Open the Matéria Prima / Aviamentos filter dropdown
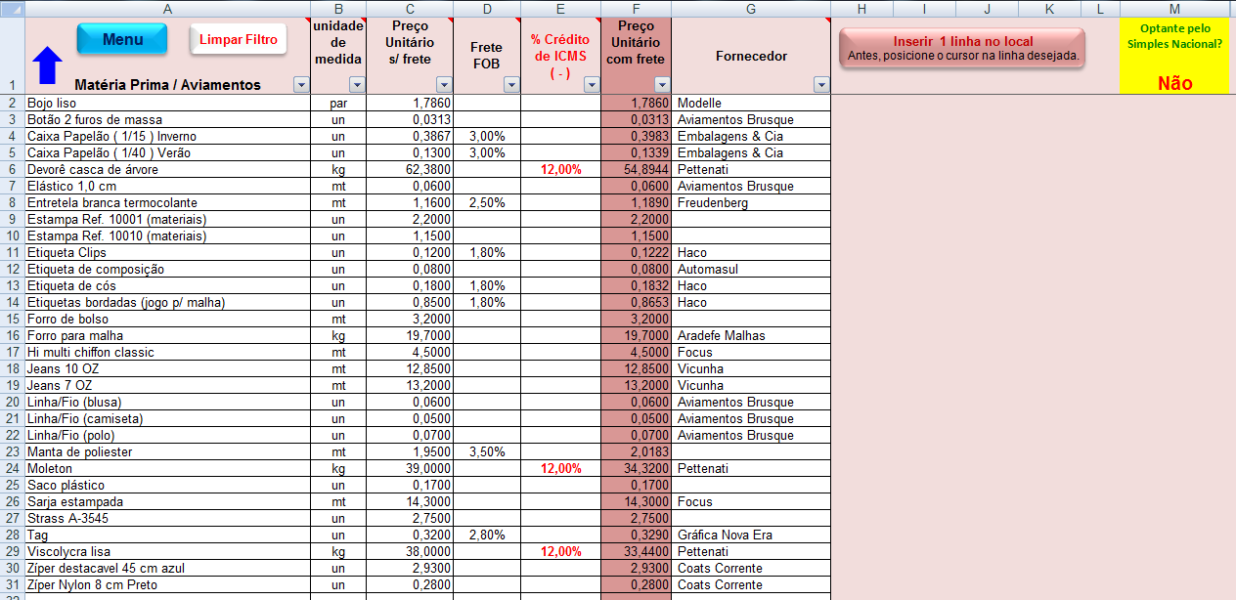The image size is (1236, 600). tap(300, 85)
